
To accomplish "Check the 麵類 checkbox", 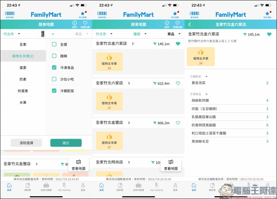I will point(54,56).
